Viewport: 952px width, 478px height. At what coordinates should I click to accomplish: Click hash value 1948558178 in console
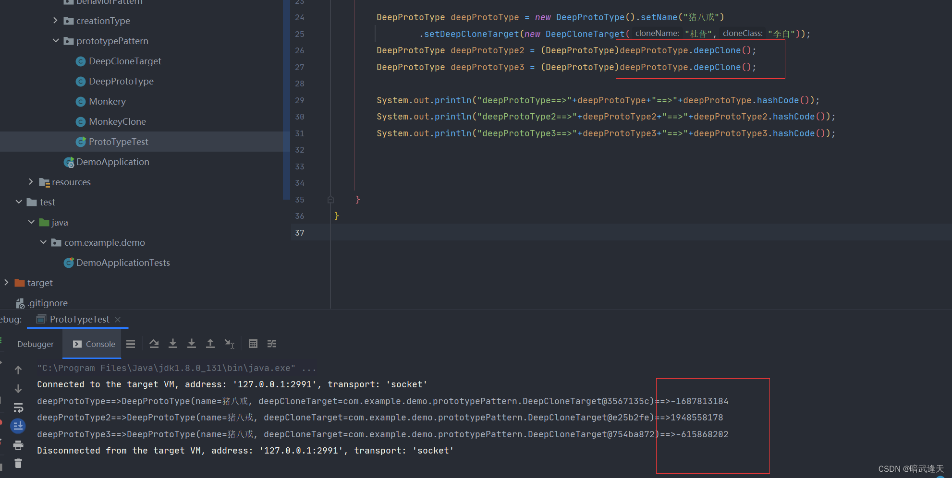click(696, 418)
